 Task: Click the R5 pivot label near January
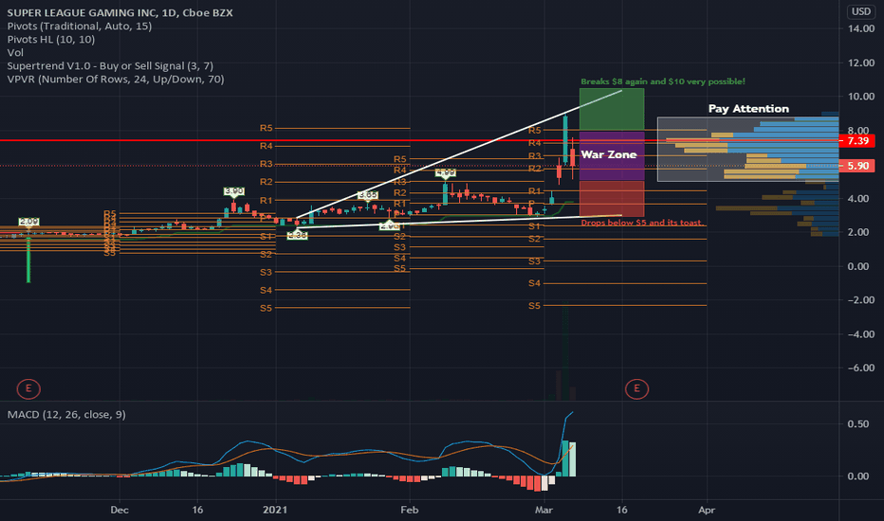267,128
